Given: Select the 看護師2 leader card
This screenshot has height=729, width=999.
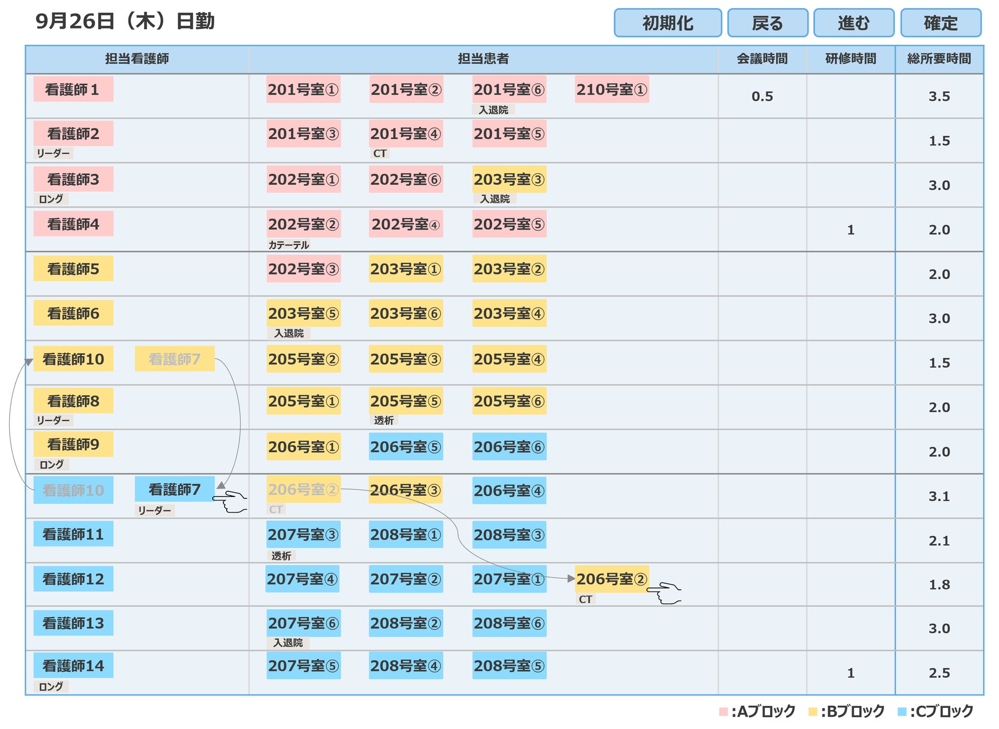Looking at the screenshot, I should 73,133.
